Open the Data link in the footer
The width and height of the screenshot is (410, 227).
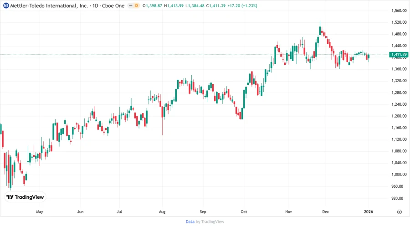190,222
